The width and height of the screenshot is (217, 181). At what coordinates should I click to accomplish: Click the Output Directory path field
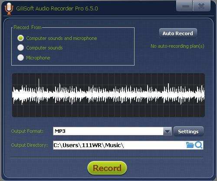point(119,145)
